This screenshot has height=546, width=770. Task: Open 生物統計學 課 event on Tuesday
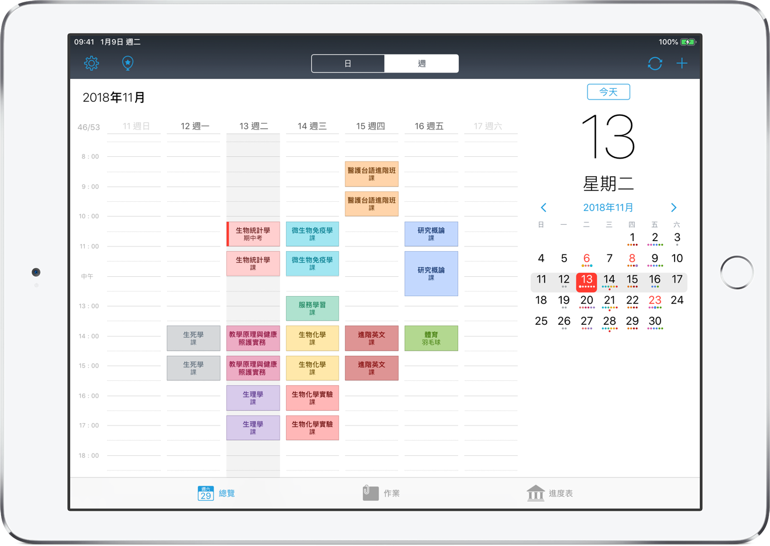coord(253,263)
